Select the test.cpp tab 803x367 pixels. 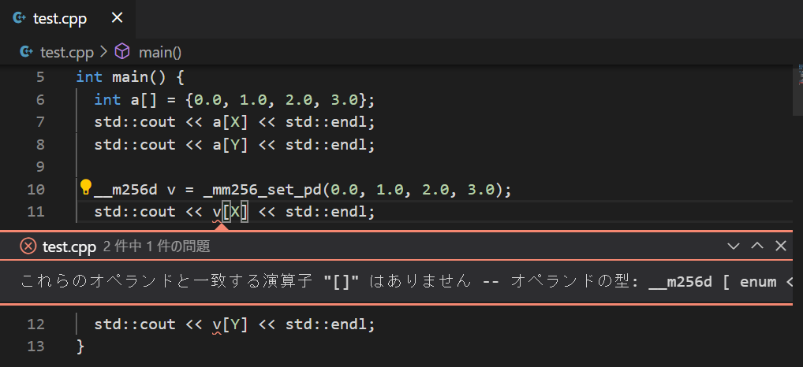pos(60,18)
